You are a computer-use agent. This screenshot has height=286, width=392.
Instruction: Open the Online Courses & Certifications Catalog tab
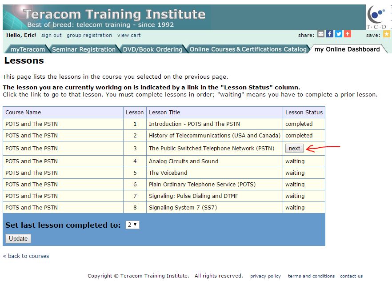pos(247,49)
